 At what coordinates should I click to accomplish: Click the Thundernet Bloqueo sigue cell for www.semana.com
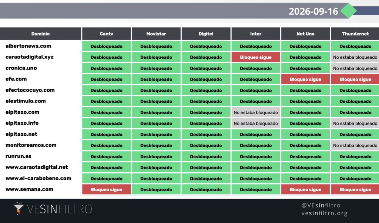(355, 189)
